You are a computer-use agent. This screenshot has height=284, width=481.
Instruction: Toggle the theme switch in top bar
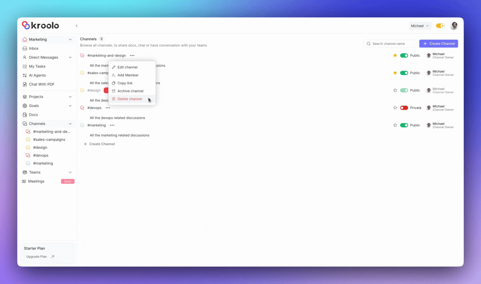(440, 25)
